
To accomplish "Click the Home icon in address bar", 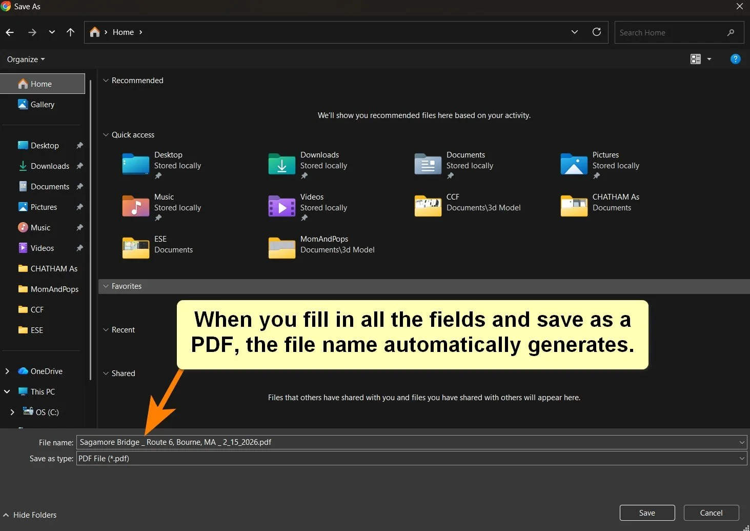I will click(95, 32).
